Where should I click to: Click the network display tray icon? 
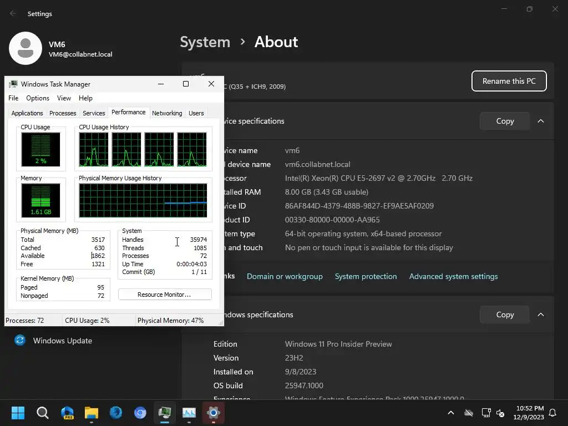coord(486,413)
